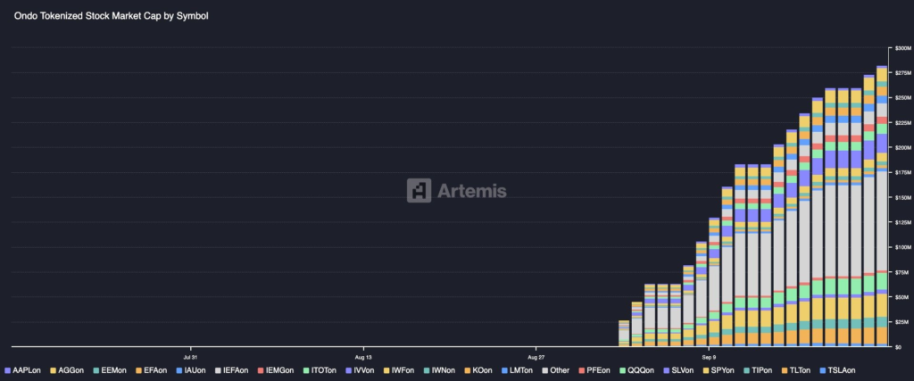Click the tallest rightmost stacked bar

pos(882,205)
